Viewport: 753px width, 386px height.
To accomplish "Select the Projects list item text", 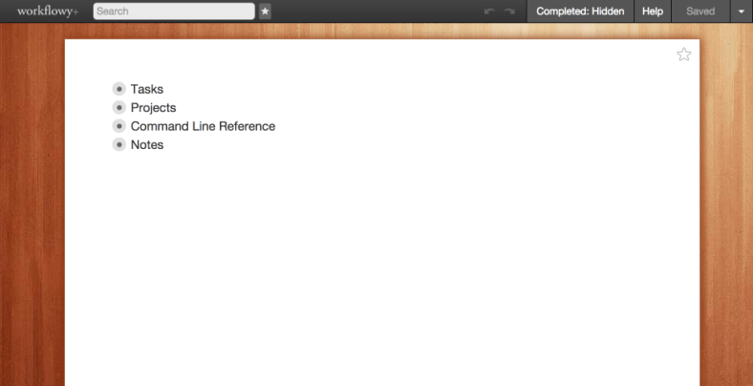I will click(x=153, y=108).
